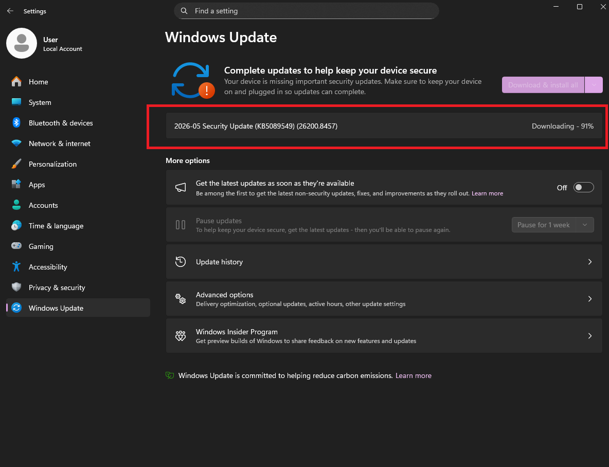Click the Bluetooth icon in sidebar
Image resolution: width=609 pixels, height=467 pixels.
(x=16, y=123)
